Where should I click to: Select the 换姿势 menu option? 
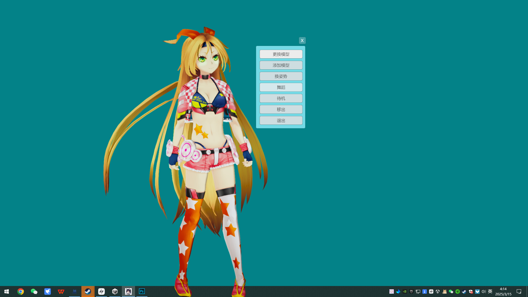pos(281,76)
